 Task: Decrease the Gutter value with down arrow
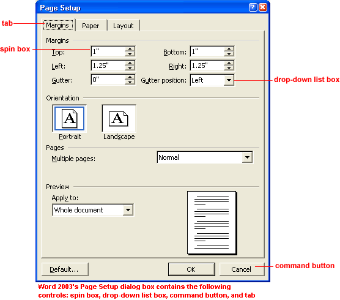130,82
